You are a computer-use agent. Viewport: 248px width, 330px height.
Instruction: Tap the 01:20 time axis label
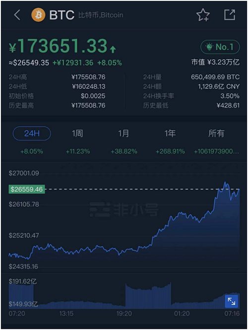tap(182, 314)
